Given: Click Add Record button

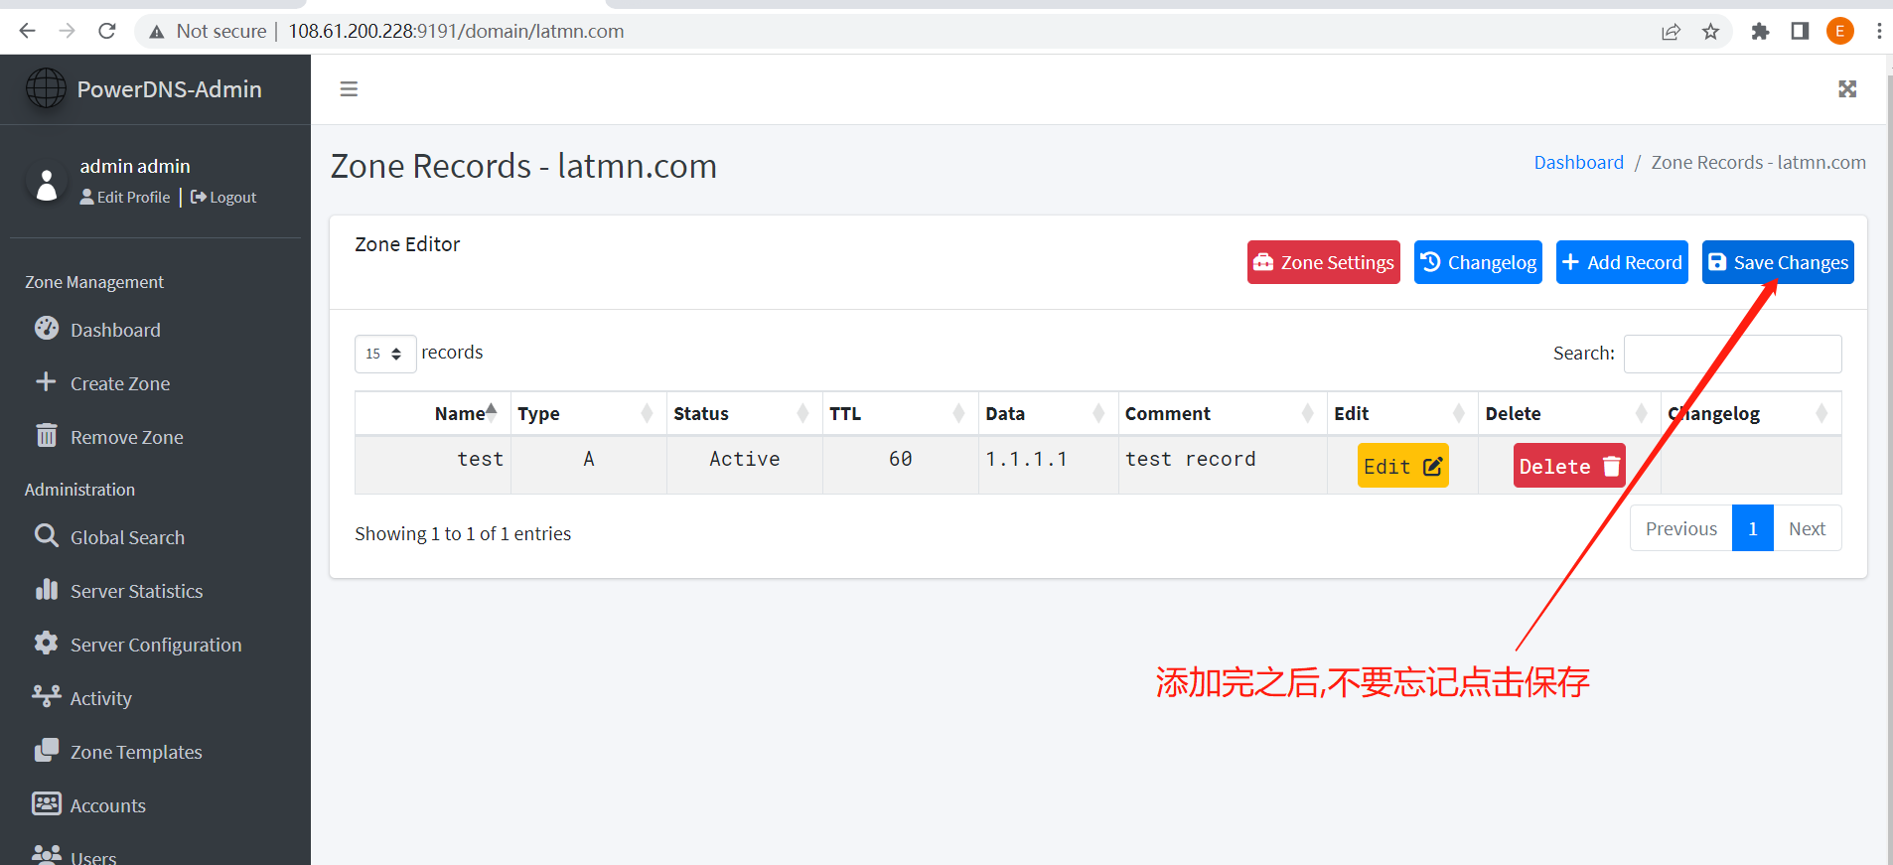Looking at the screenshot, I should [1621, 262].
